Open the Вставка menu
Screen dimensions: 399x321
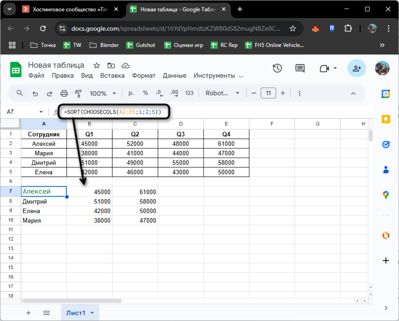(112, 76)
